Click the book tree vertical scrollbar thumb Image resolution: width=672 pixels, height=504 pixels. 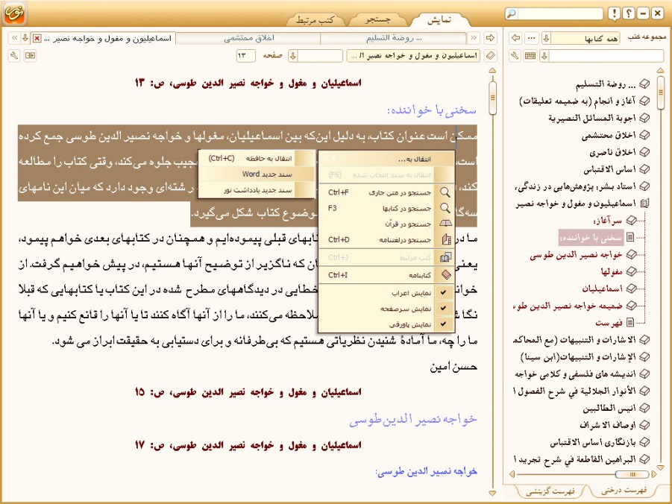click(660, 91)
